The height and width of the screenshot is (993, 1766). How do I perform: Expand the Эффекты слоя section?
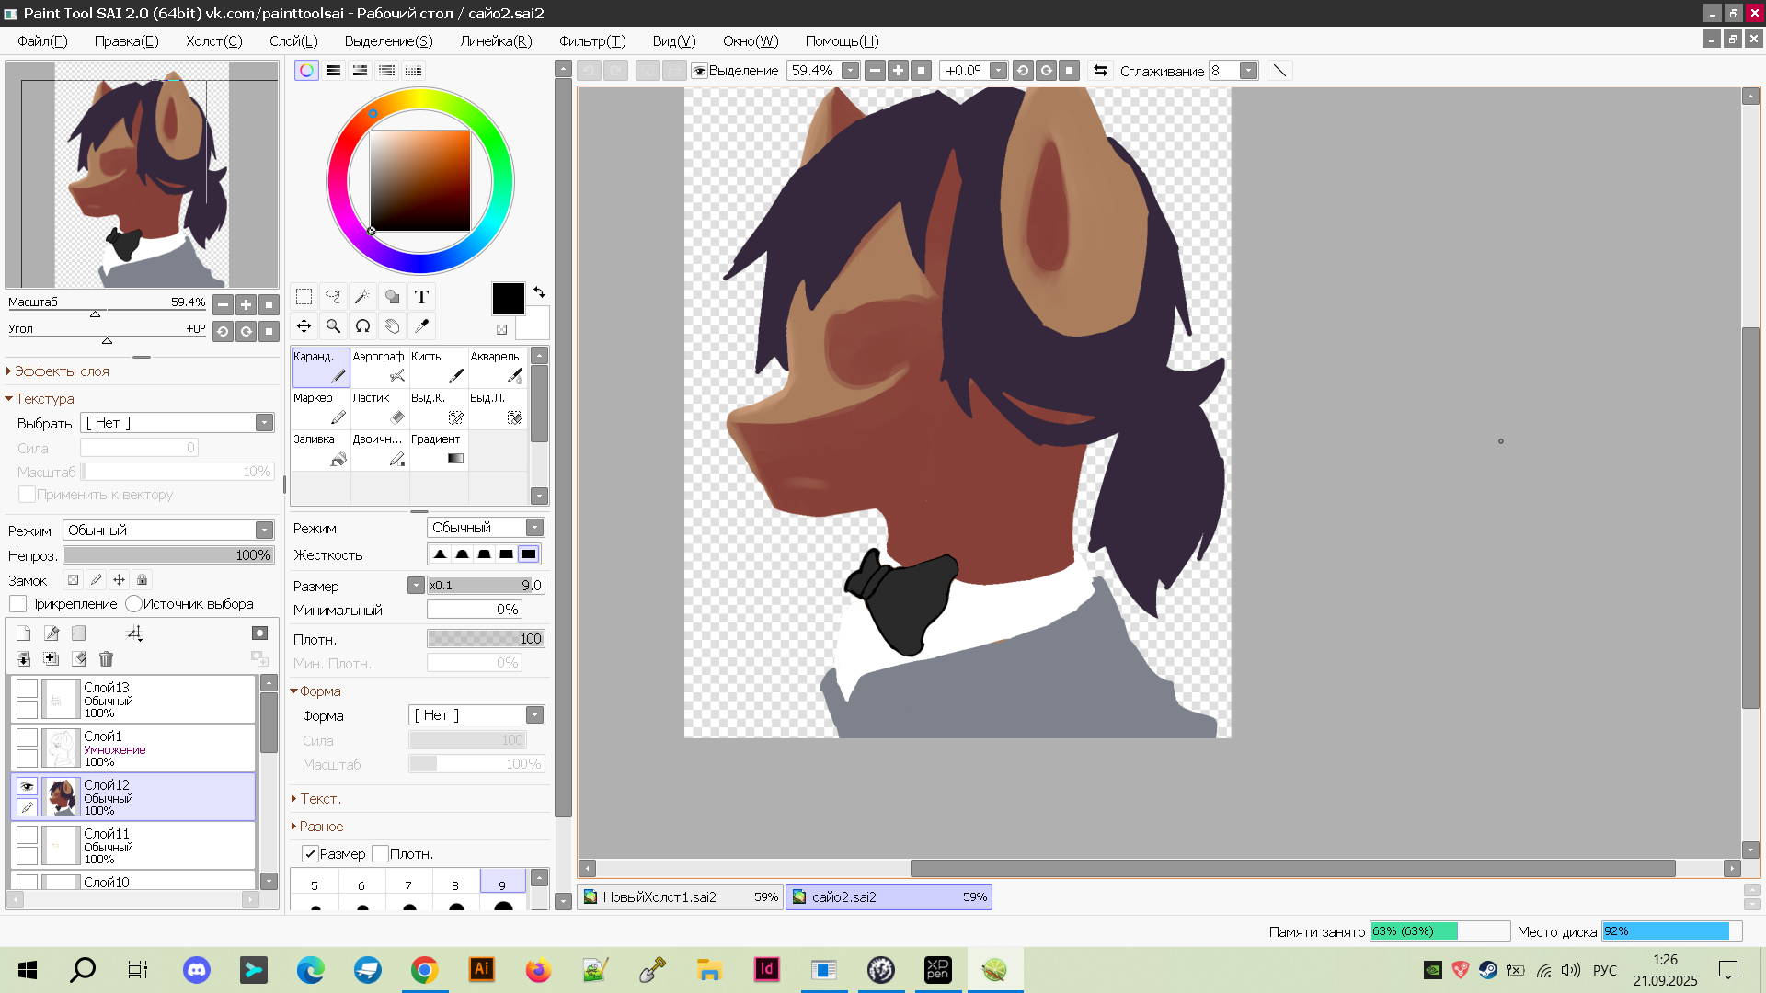pos(61,371)
